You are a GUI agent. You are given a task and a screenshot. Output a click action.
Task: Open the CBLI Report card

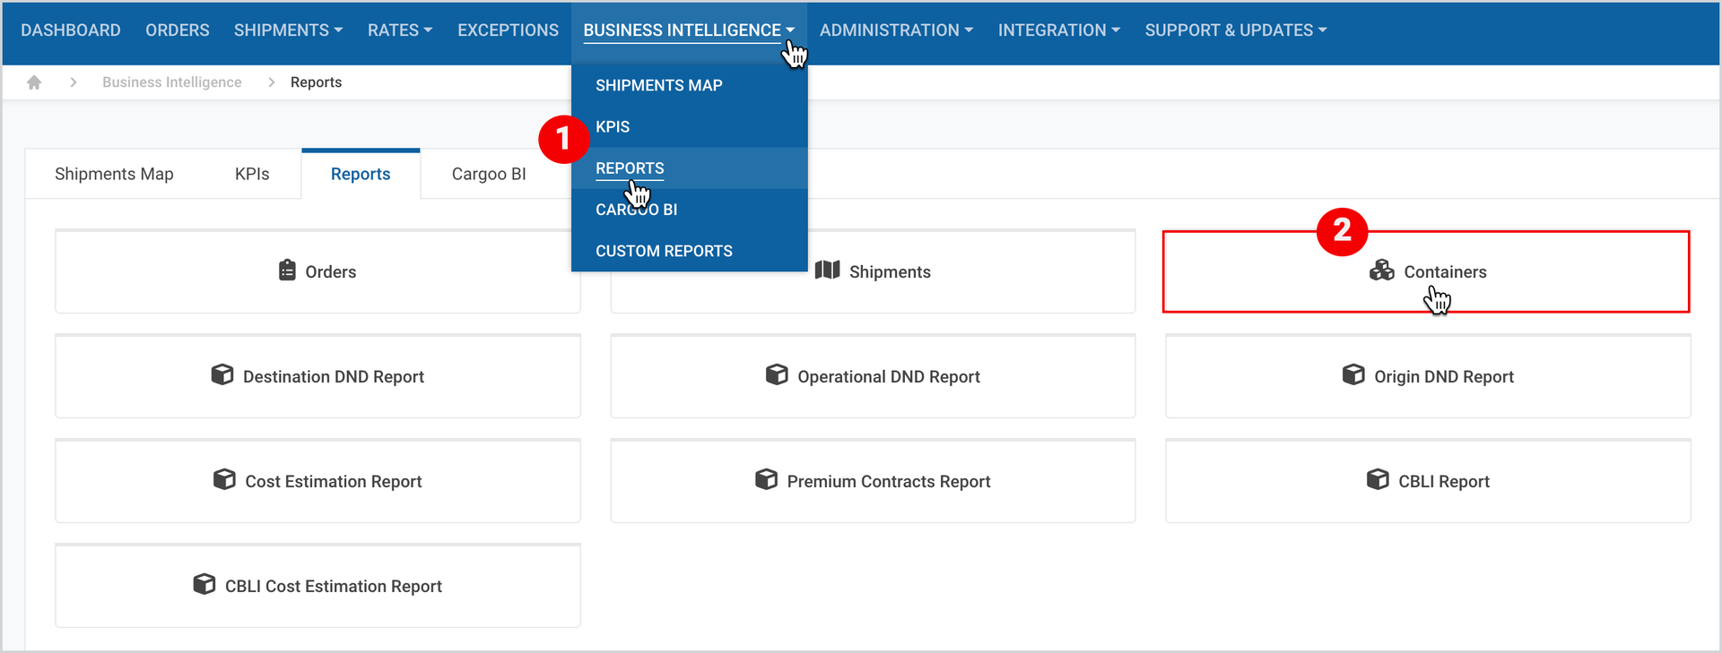(1428, 481)
